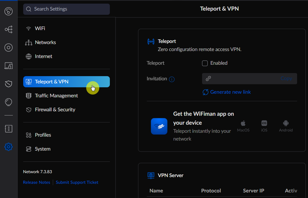The height and width of the screenshot is (198, 308).
Task: Enable the Teleport checkbox
Action: (x=205, y=63)
